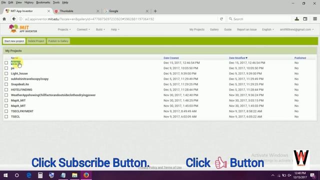The image size is (320, 180).
Task: Reload the page with refresh icon
Action: [x=221, y=19]
